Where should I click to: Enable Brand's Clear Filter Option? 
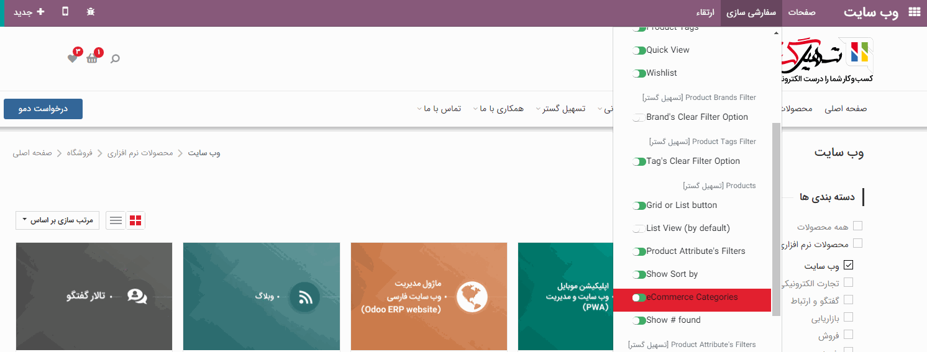point(639,117)
